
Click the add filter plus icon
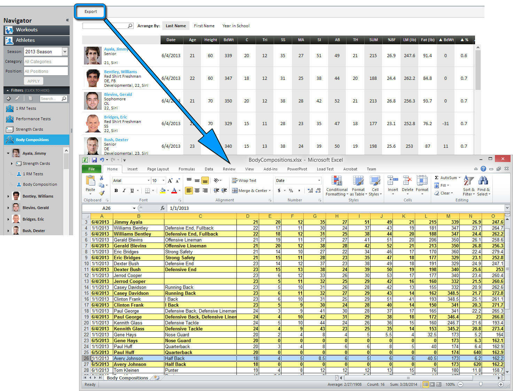(x=9, y=99)
